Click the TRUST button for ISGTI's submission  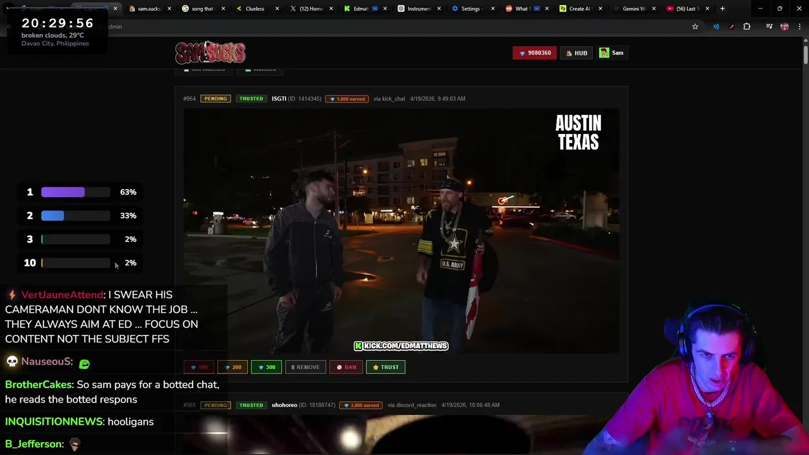[386, 367]
